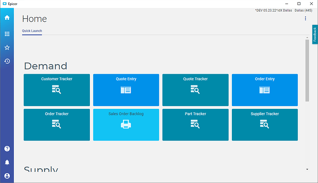Click the DEV 05.23.22 environment label
The height and width of the screenshot is (183, 318).
tap(273, 10)
